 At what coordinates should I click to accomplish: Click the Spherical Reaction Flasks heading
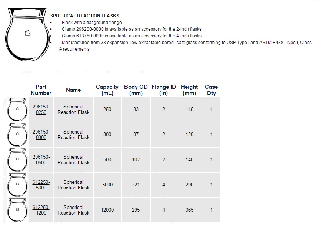pos(85,16)
